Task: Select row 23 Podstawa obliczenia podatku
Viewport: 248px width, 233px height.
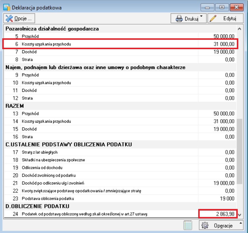Action: coord(120,198)
